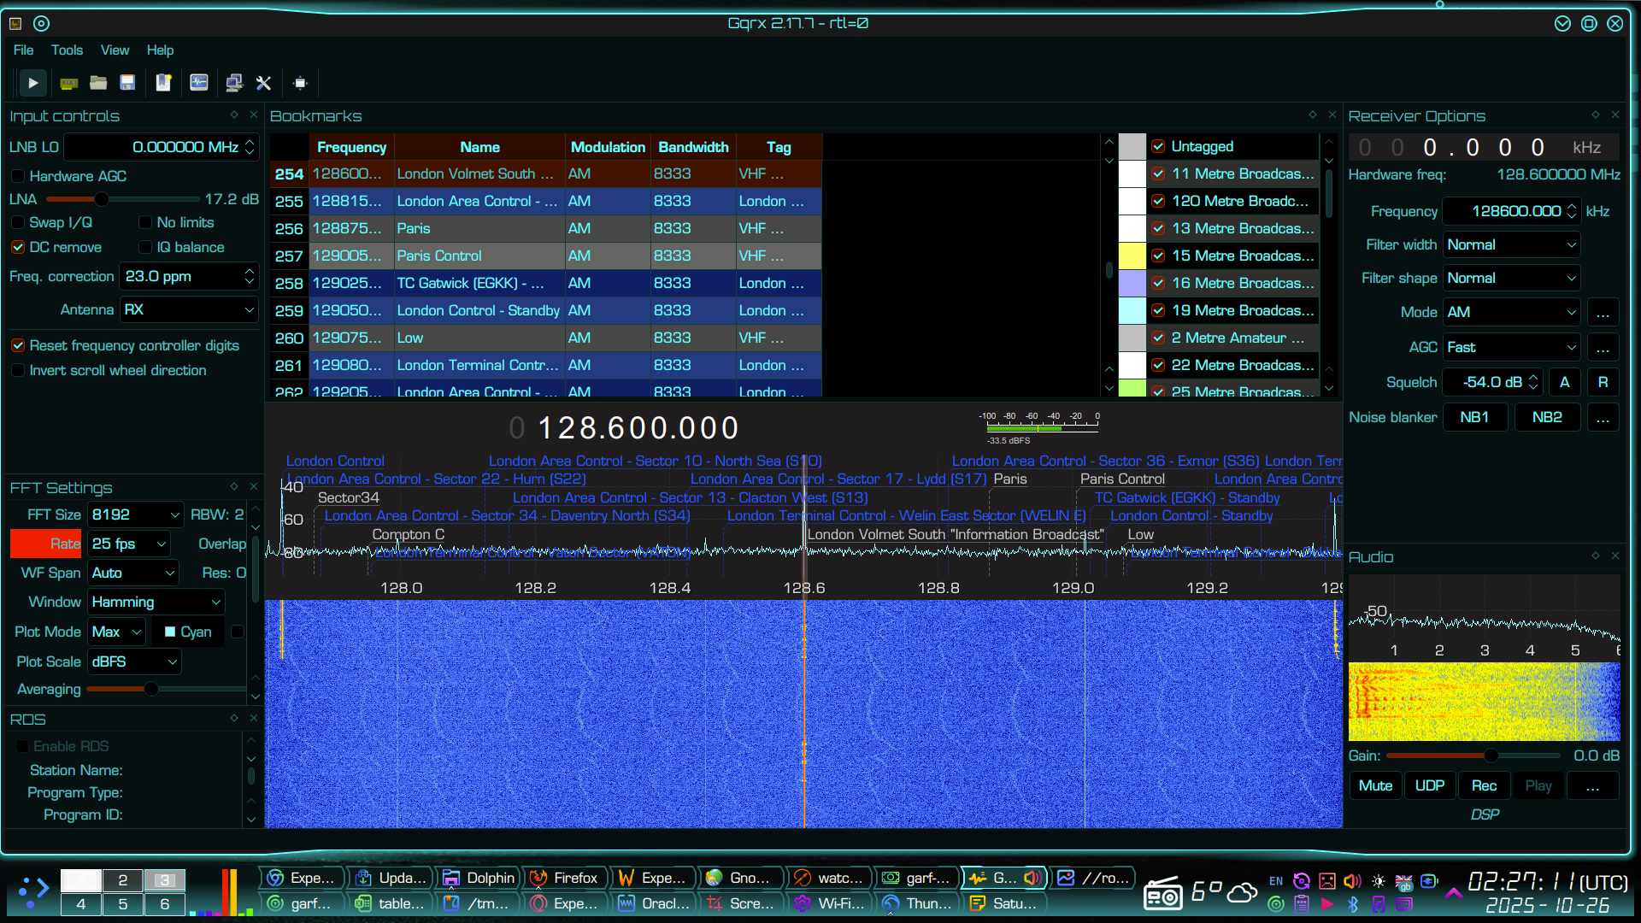Open remote control settings wrench icon
1641x923 pixels.
click(x=263, y=83)
